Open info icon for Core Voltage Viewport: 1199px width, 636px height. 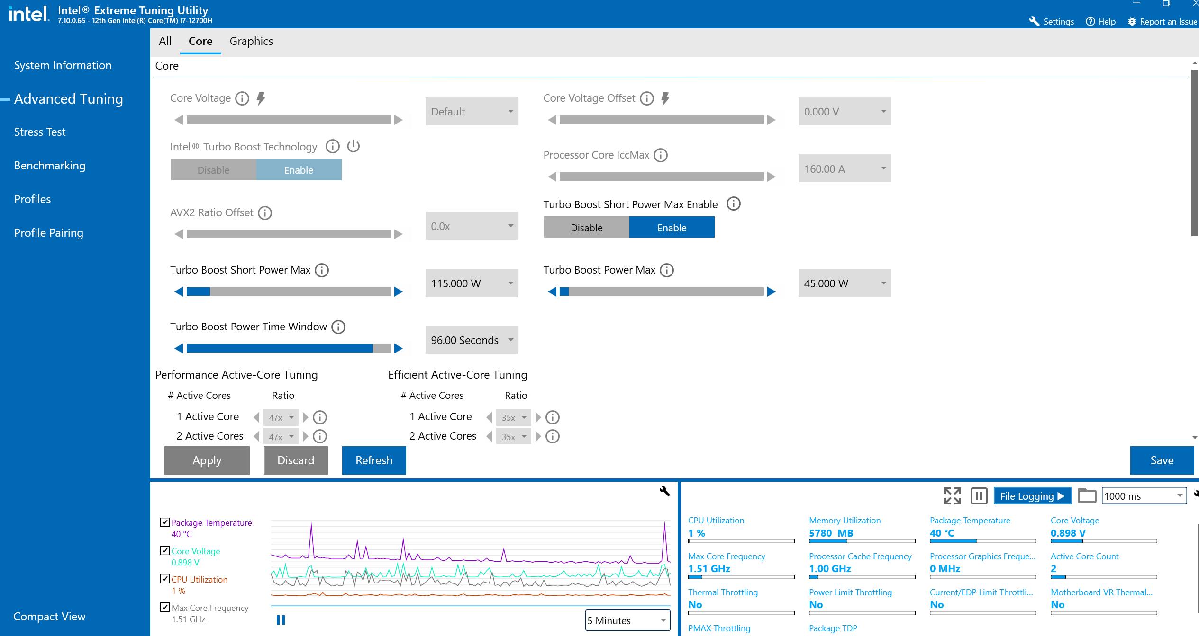pyautogui.click(x=242, y=98)
